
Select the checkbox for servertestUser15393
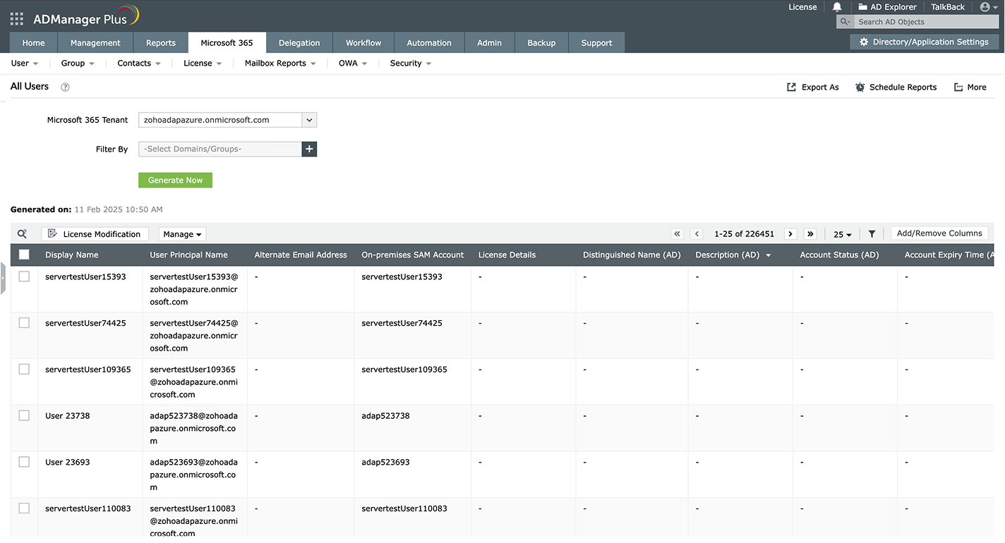[x=24, y=276]
